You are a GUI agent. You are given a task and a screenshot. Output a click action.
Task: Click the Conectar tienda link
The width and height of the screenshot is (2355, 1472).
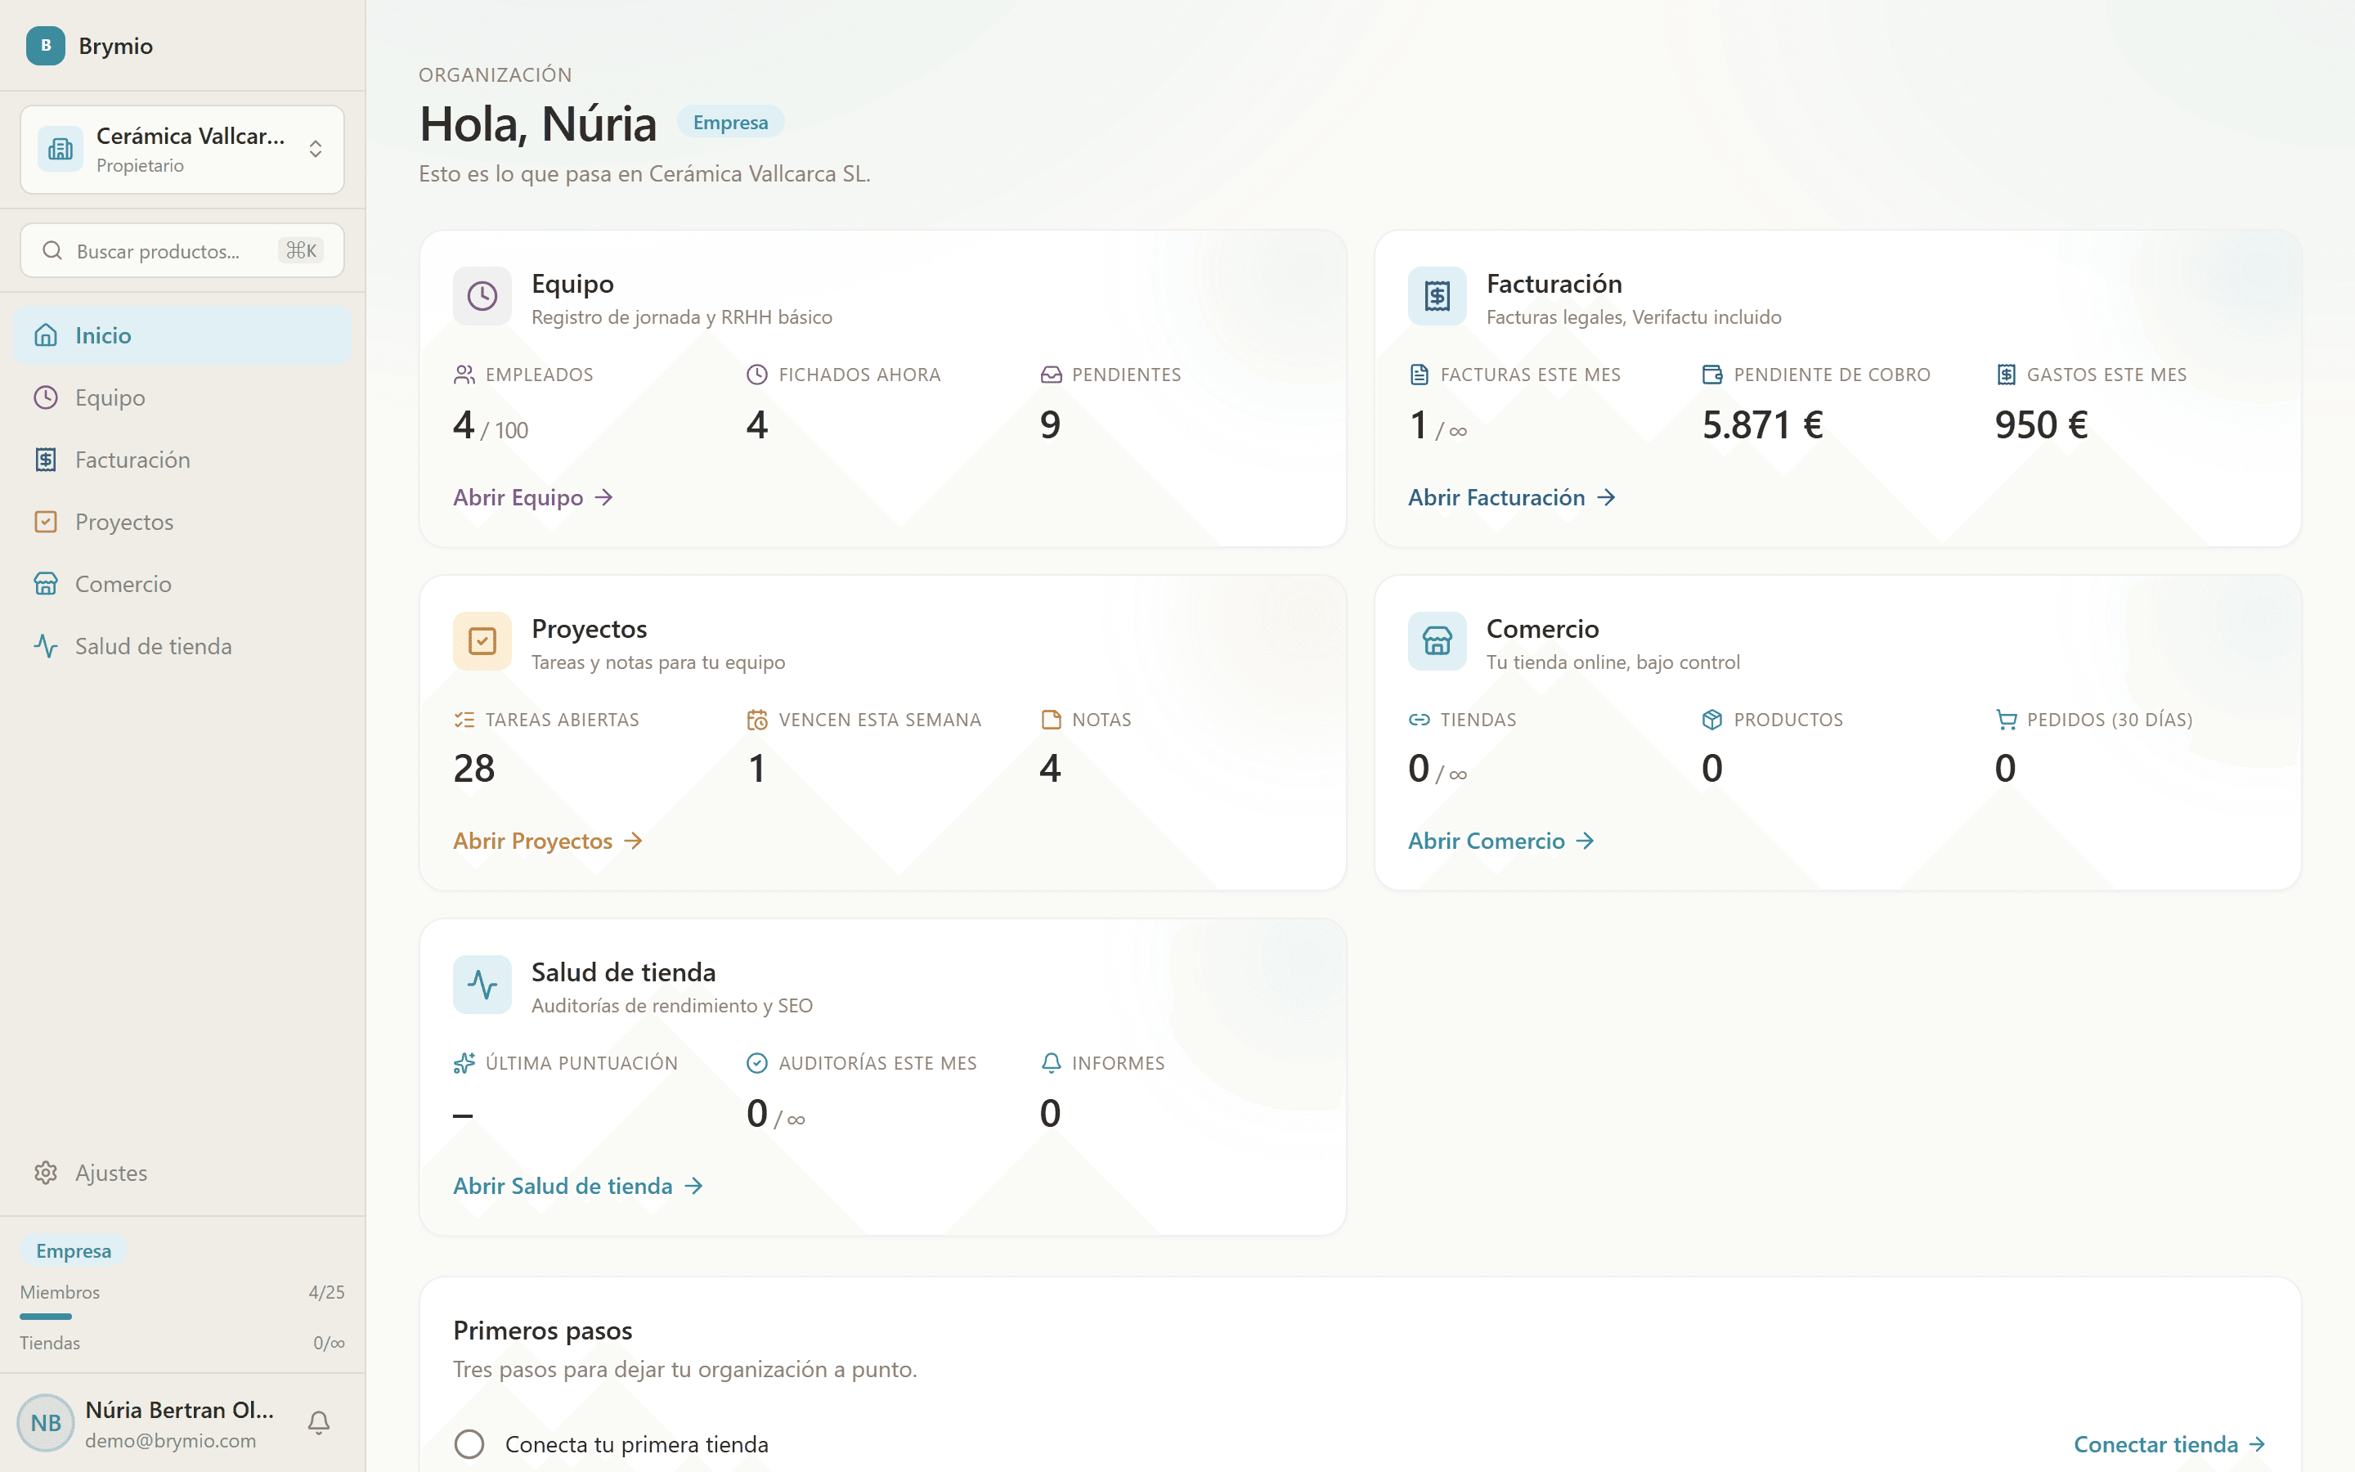2170,1445
